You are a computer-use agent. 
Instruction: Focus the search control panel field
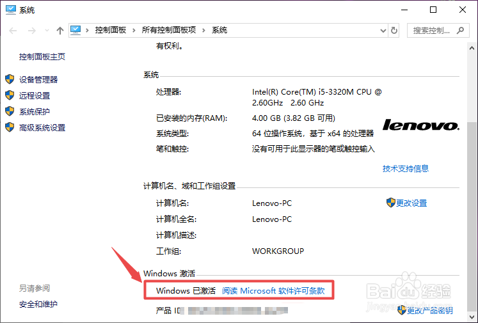(438, 31)
